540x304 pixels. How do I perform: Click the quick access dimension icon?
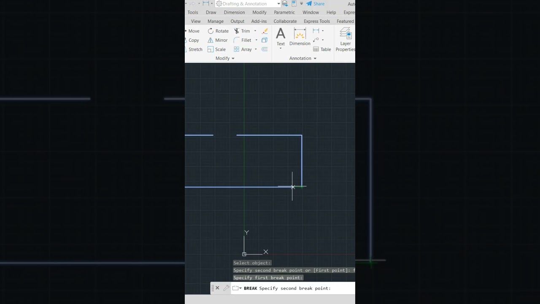[205, 4]
